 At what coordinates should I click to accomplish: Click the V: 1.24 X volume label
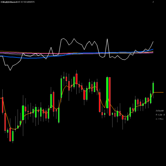click(x=160, y=115)
